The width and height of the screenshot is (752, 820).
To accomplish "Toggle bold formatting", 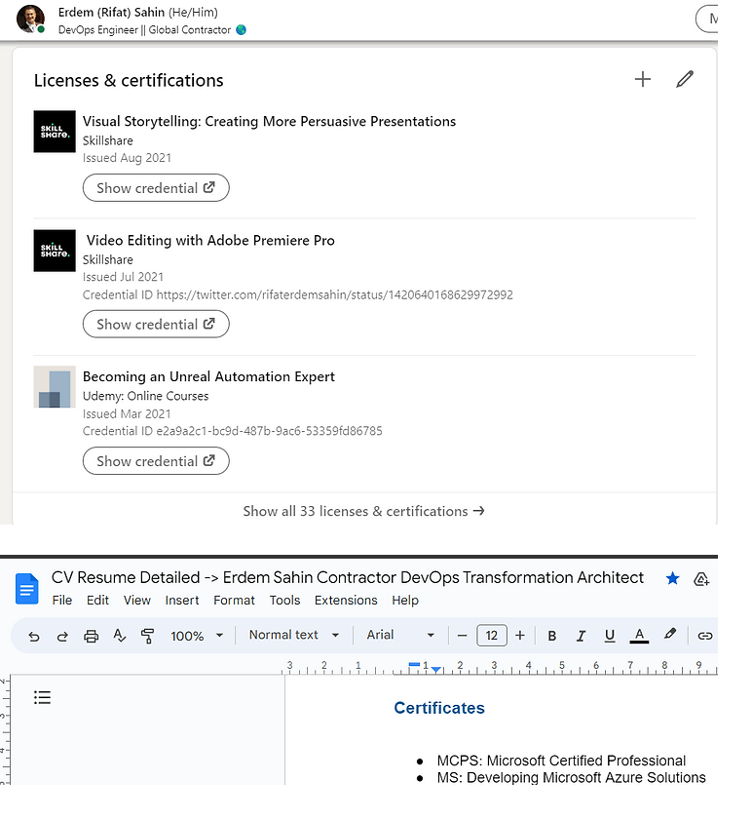I will click(552, 636).
